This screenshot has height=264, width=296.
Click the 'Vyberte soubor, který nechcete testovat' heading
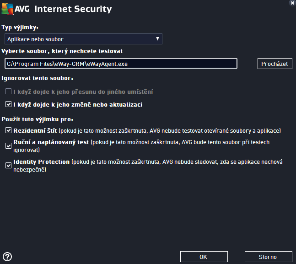(x=62, y=51)
